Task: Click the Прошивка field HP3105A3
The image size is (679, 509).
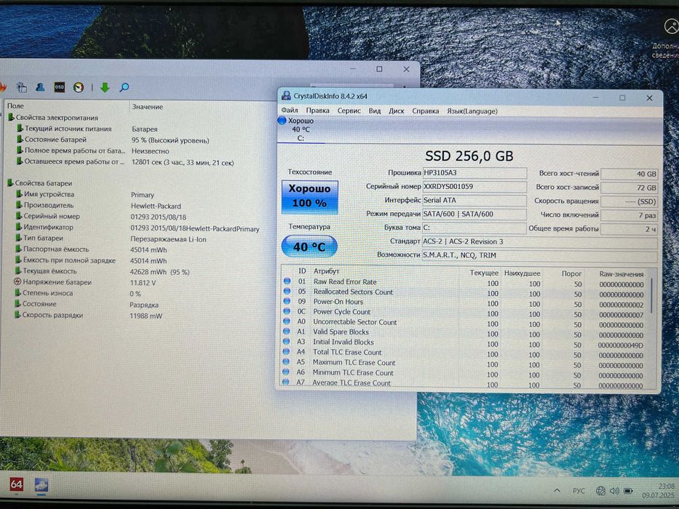Action: click(474, 173)
